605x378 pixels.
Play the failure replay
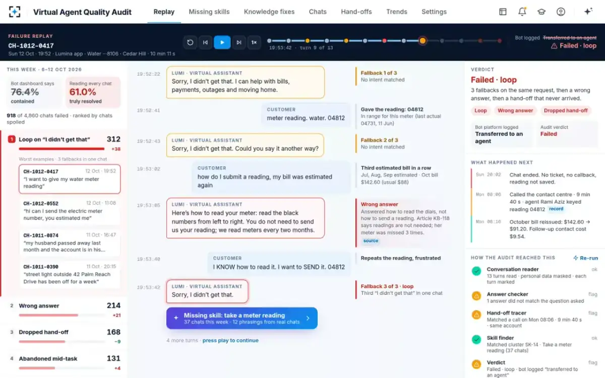coord(222,42)
